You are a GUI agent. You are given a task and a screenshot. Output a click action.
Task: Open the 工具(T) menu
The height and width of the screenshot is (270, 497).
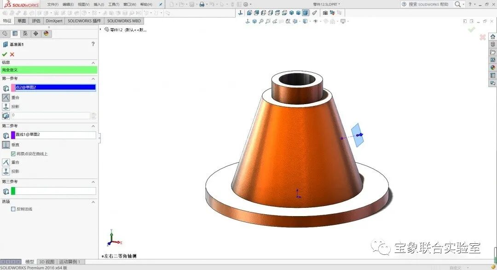114,5
